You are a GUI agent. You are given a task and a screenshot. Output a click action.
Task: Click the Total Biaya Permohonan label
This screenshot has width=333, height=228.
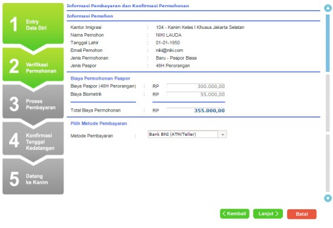[x=95, y=110]
